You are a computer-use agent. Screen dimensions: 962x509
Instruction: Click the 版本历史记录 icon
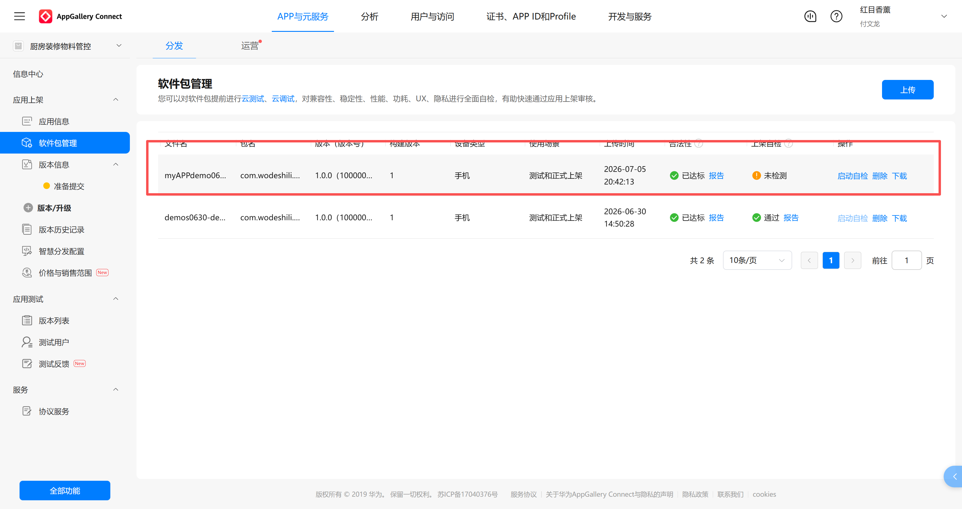point(27,230)
